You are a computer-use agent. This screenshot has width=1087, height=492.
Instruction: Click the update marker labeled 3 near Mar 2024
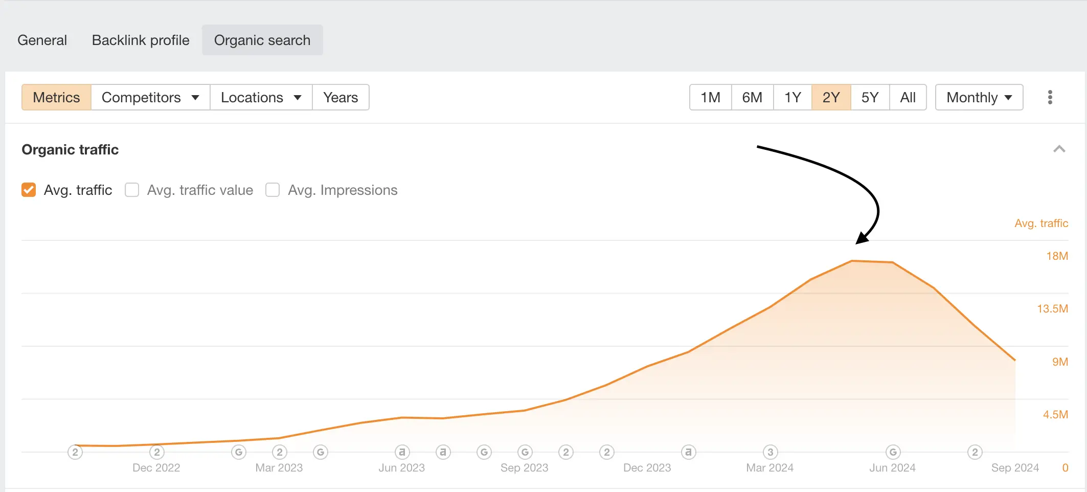[x=770, y=452]
